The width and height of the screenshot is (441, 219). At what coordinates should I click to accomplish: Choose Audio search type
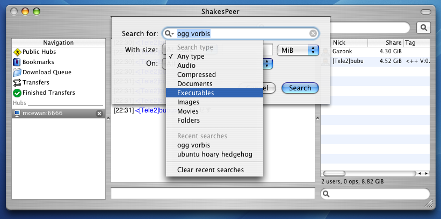[214, 66]
